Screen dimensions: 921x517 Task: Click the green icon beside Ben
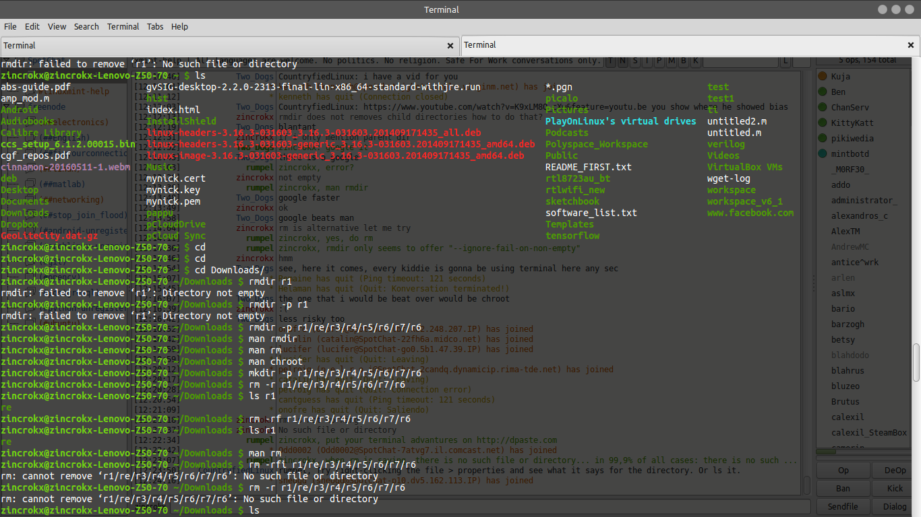click(823, 92)
